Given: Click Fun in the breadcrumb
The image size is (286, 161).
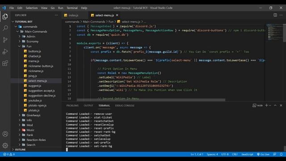Looking at the screenshot, I should [111, 22].
